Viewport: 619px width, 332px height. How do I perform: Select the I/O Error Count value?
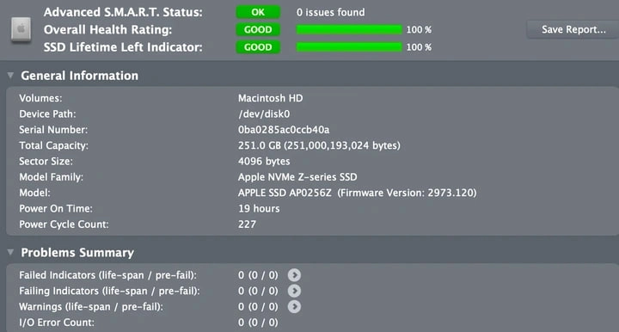point(258,323)
